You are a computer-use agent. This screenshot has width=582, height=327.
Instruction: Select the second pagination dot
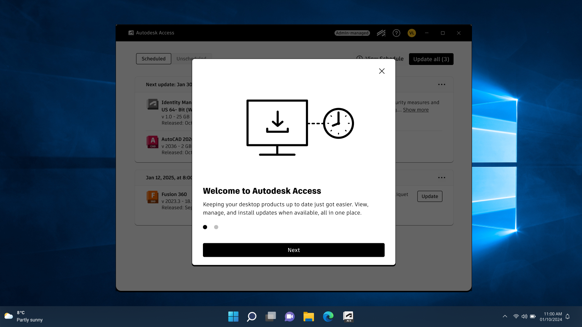(x=216, y=227)
